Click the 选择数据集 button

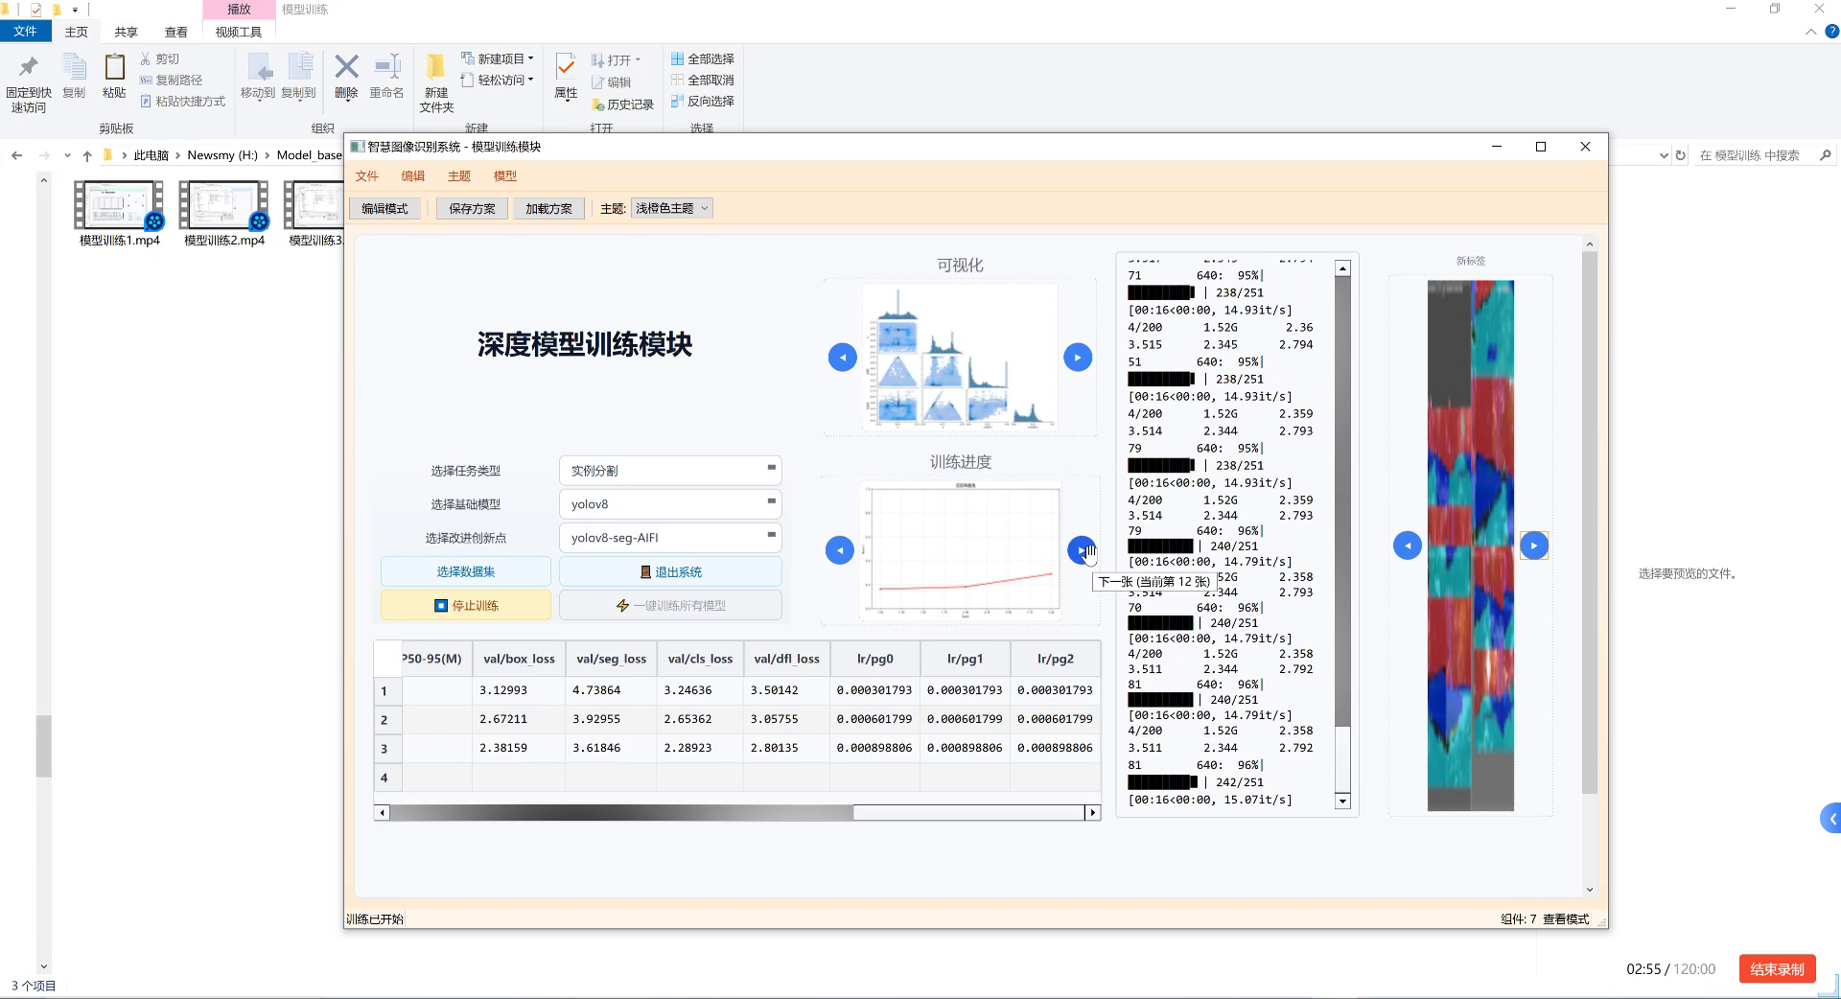click(466, 571)
